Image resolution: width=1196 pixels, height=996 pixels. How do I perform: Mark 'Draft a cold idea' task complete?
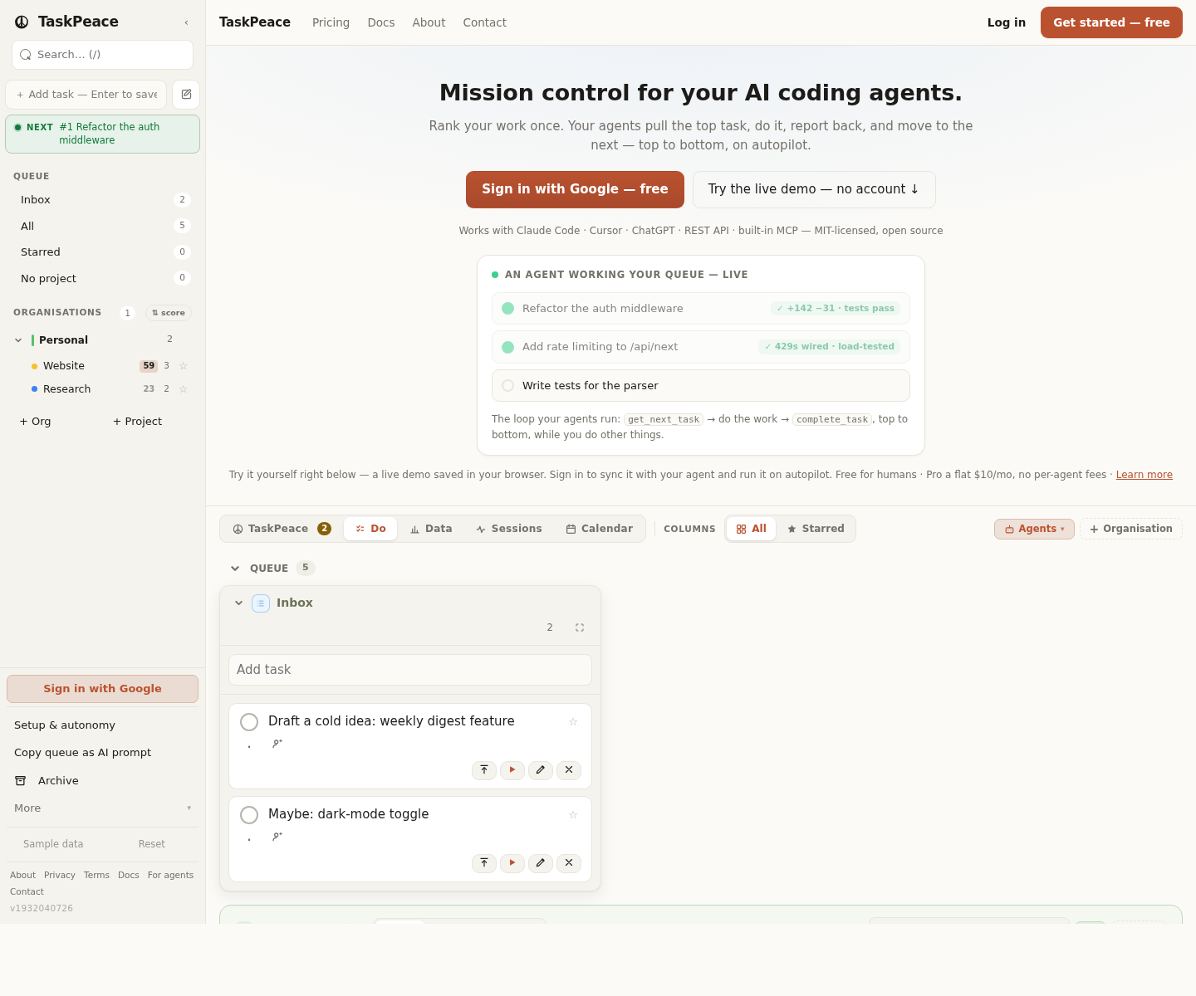(x=249, y=722)
